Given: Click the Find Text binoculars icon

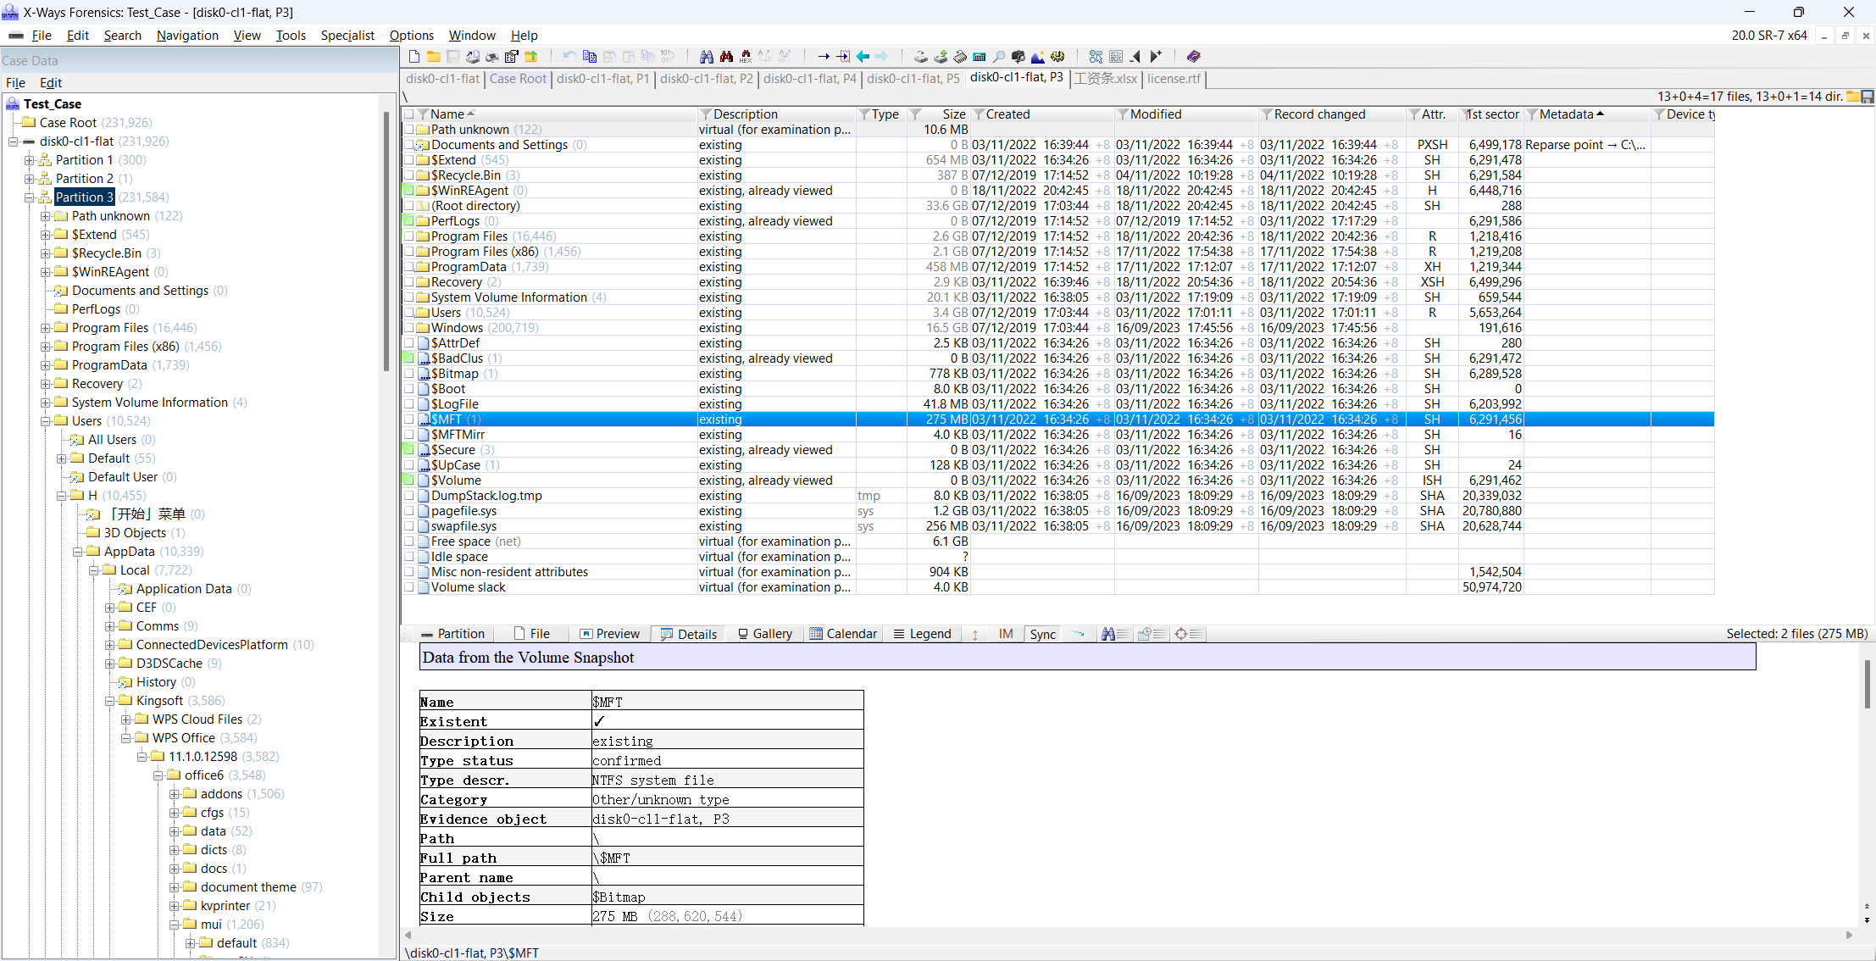Looking at the screenshot, I should coord(707,57).
